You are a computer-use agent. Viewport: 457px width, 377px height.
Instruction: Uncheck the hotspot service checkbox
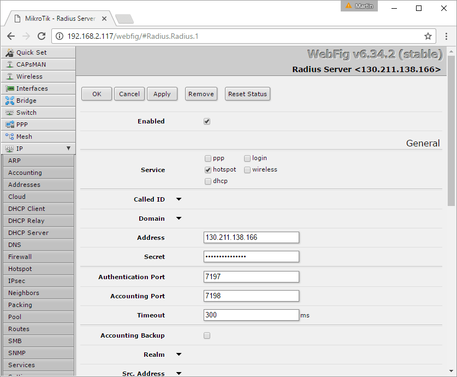coord(207,169)
